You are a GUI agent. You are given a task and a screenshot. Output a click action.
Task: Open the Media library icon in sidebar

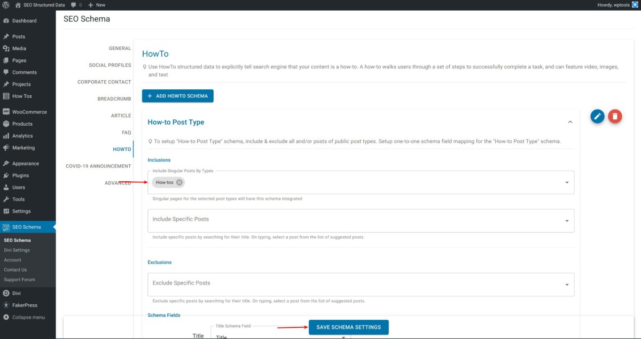point(7,48)
